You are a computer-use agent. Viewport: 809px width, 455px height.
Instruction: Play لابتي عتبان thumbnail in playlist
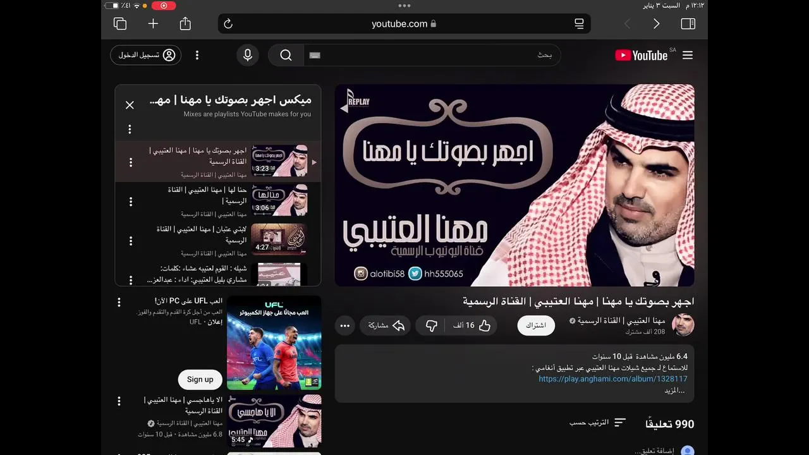[x=279, y=239]
